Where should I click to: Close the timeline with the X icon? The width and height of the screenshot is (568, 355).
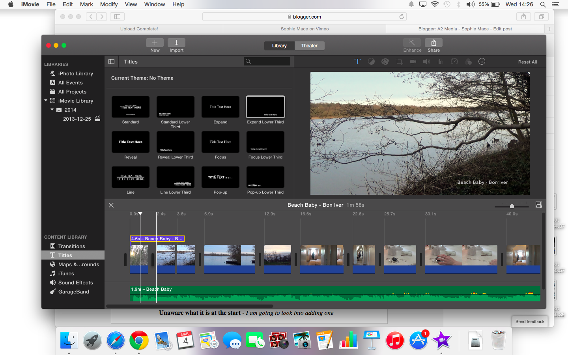(x=111, y=205)
